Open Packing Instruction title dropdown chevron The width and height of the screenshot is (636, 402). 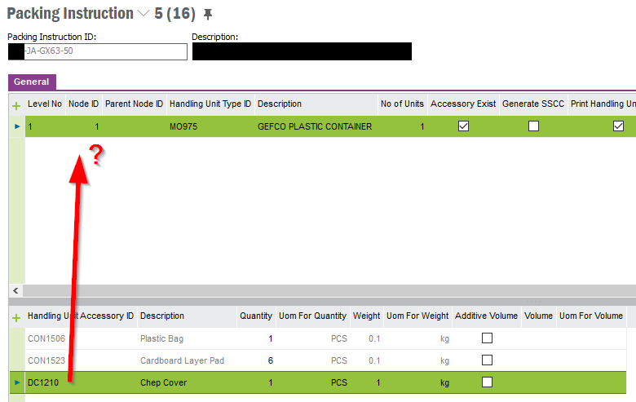click(x=144, y=14)
